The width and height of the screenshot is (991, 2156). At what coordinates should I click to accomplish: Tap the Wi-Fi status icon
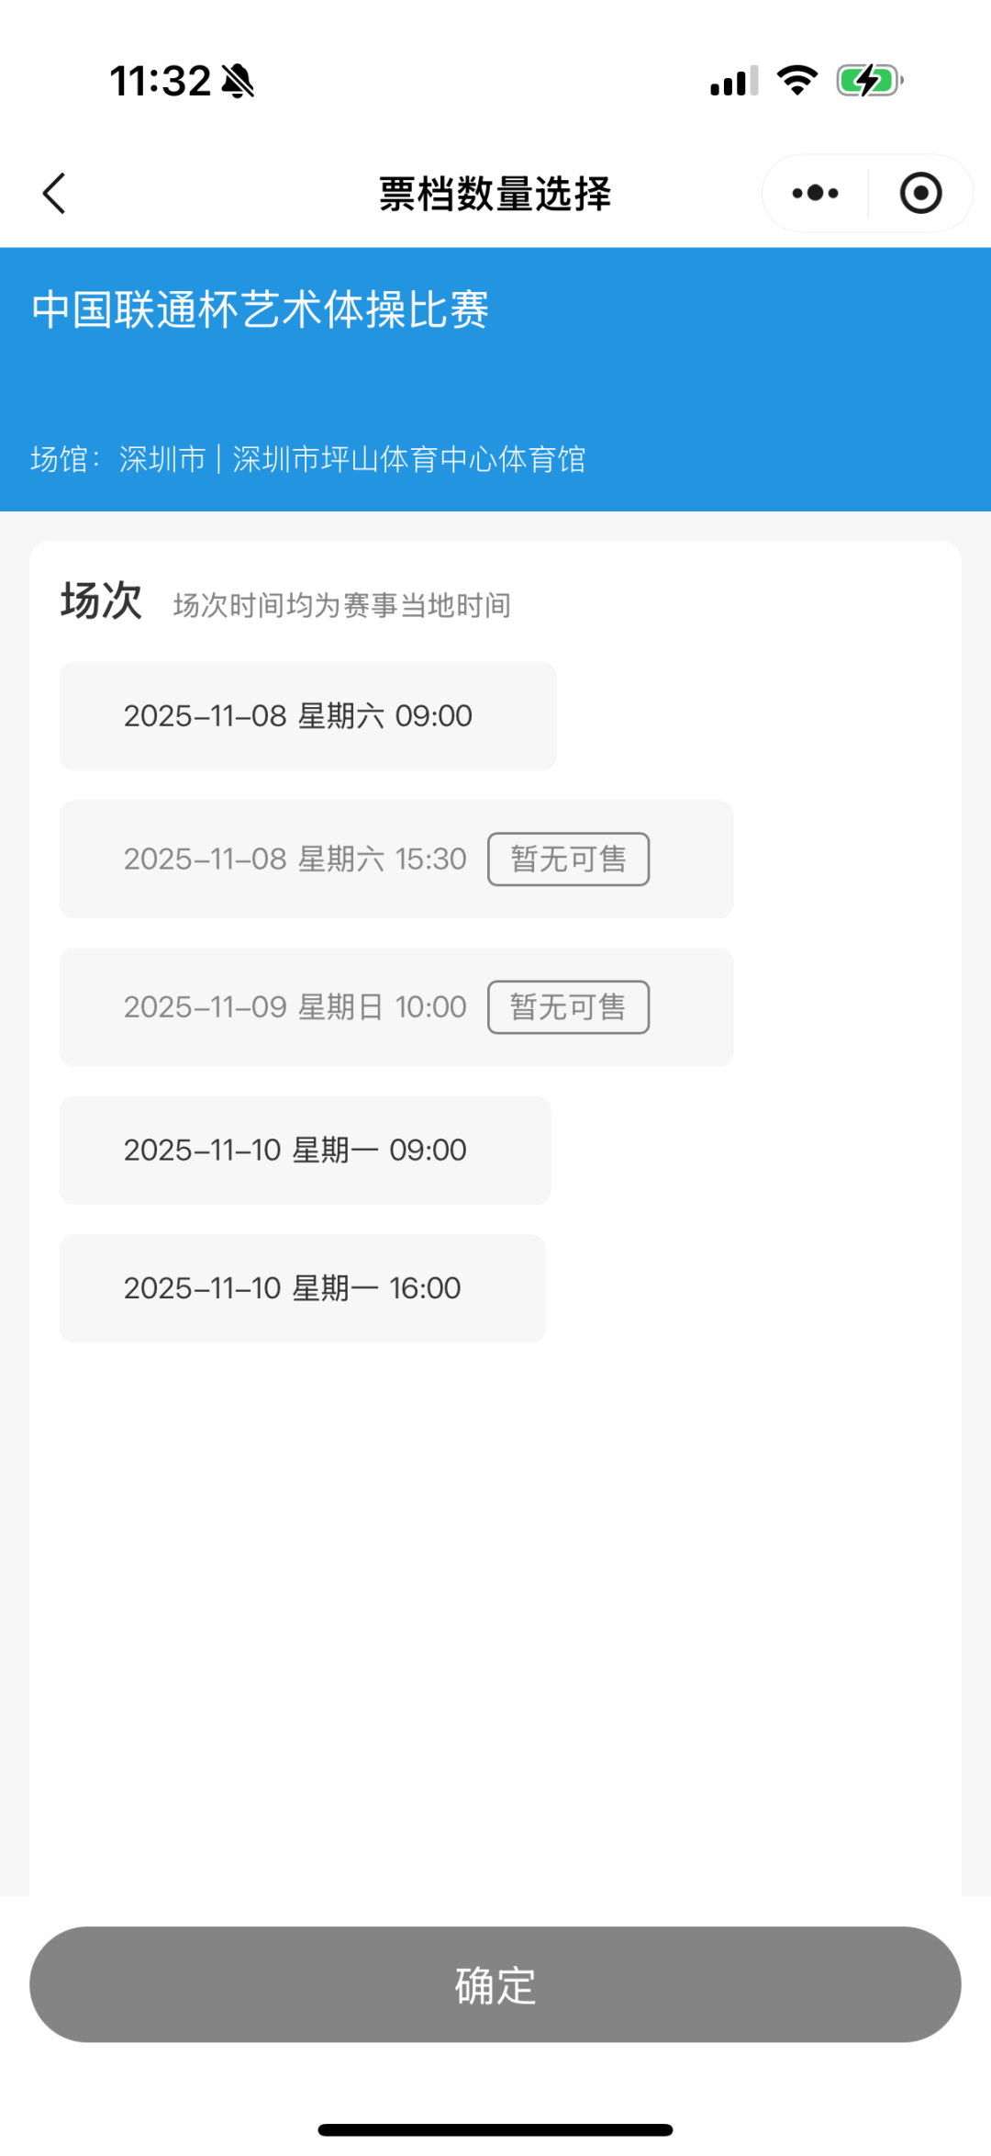click(x=796, y=81)
